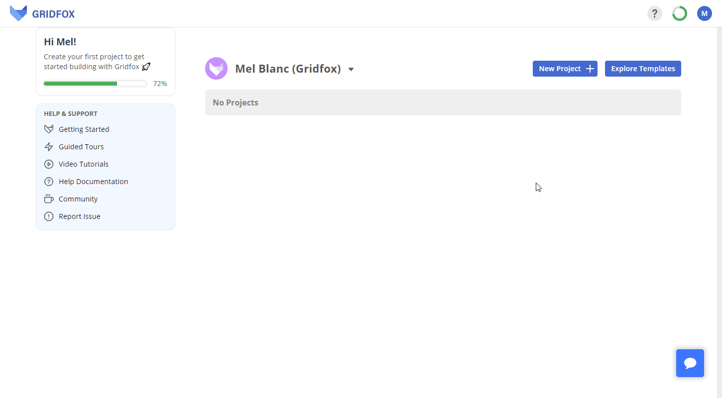Click the GRIDFOX brand name text
This screenshot has width=722, height=398.
(53, 14)
